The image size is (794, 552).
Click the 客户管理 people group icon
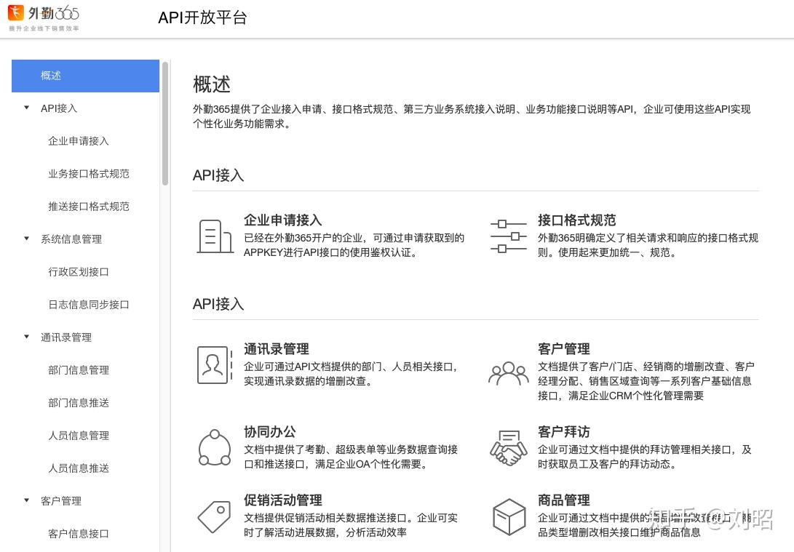[508, 372]
